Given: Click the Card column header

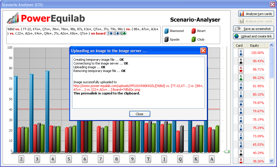Looking at the screenshot, I should click(240, 45).
